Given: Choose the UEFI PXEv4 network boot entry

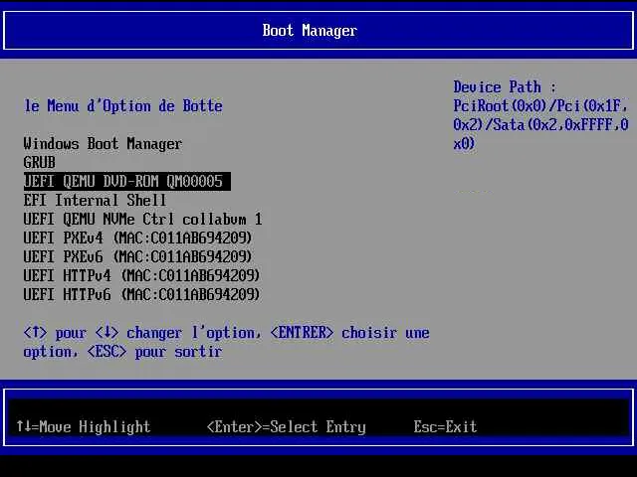Looking at the screenshot, I should (137, 238).
